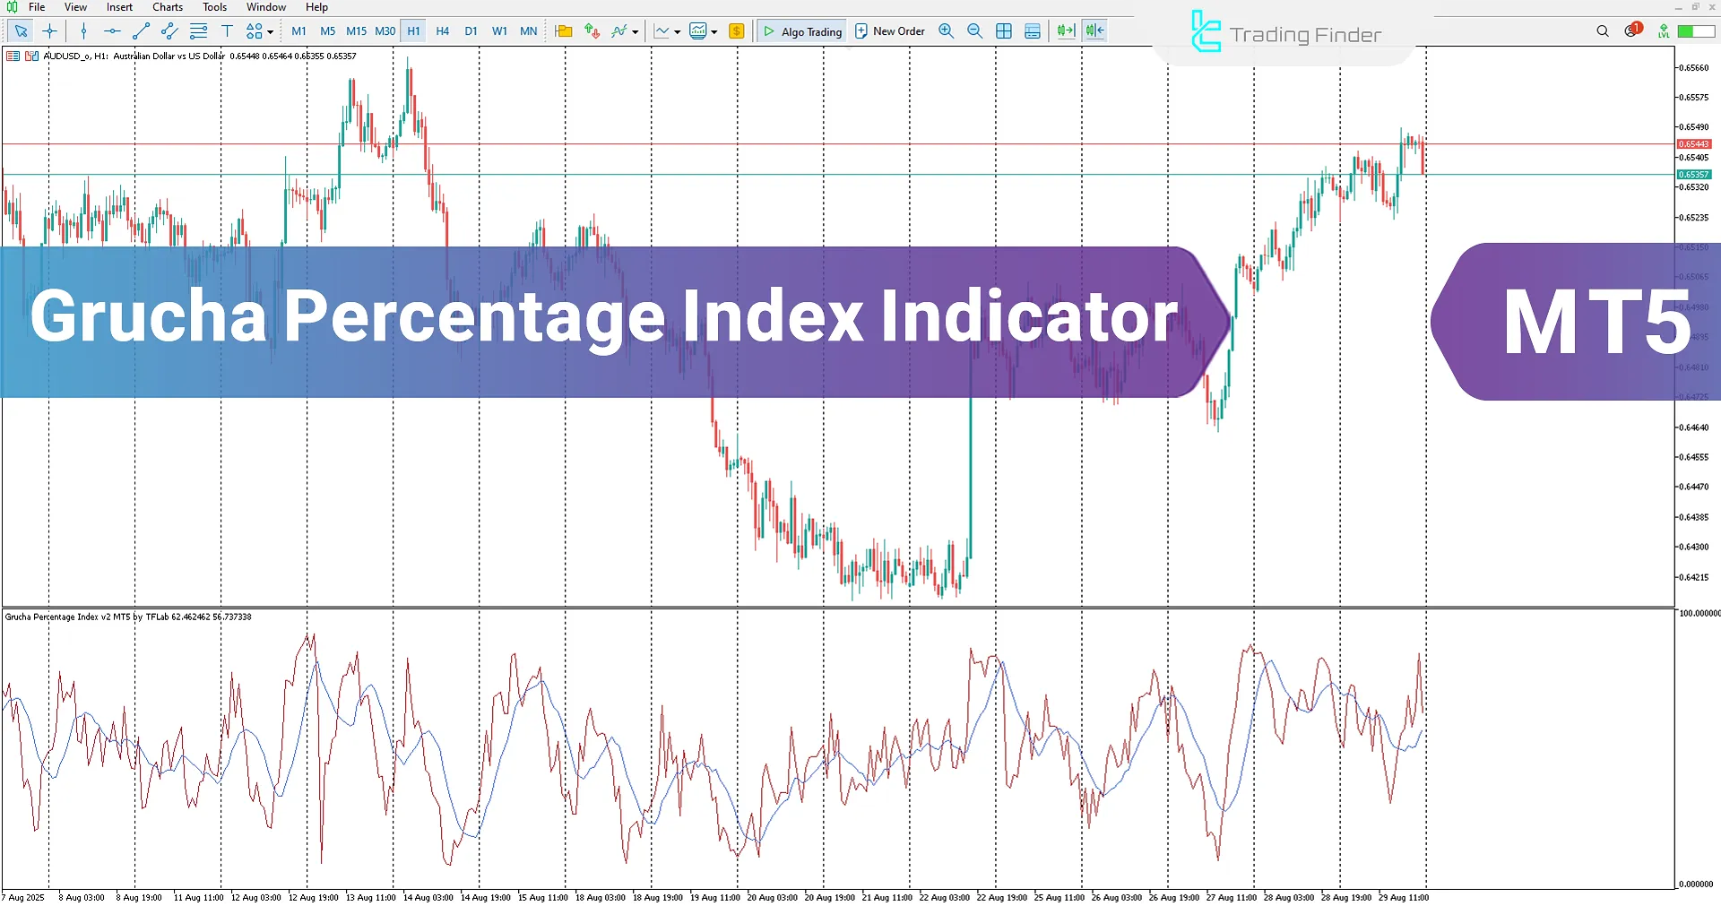Image resolution: width=1721 pixels, height=906 pixels.
Task: Click the depth of market chart icon
Action: click(31, 56)
